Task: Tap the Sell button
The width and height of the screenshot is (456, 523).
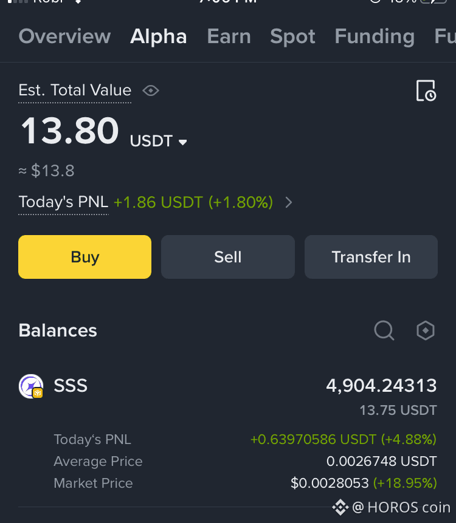Action: point(228,257)
